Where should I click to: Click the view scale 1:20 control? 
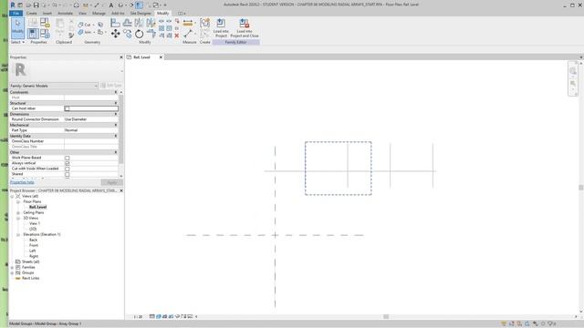(x=138, y=317)
